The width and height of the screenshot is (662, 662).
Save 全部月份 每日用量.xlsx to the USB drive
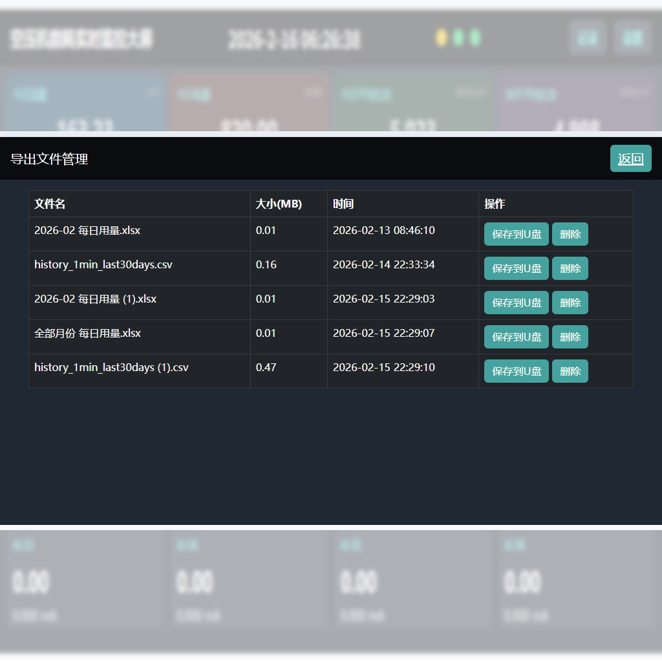click(517, 336)
